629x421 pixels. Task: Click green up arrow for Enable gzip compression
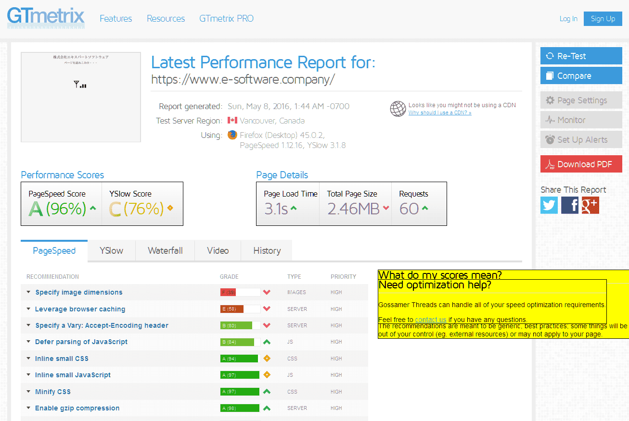[267, 408]
